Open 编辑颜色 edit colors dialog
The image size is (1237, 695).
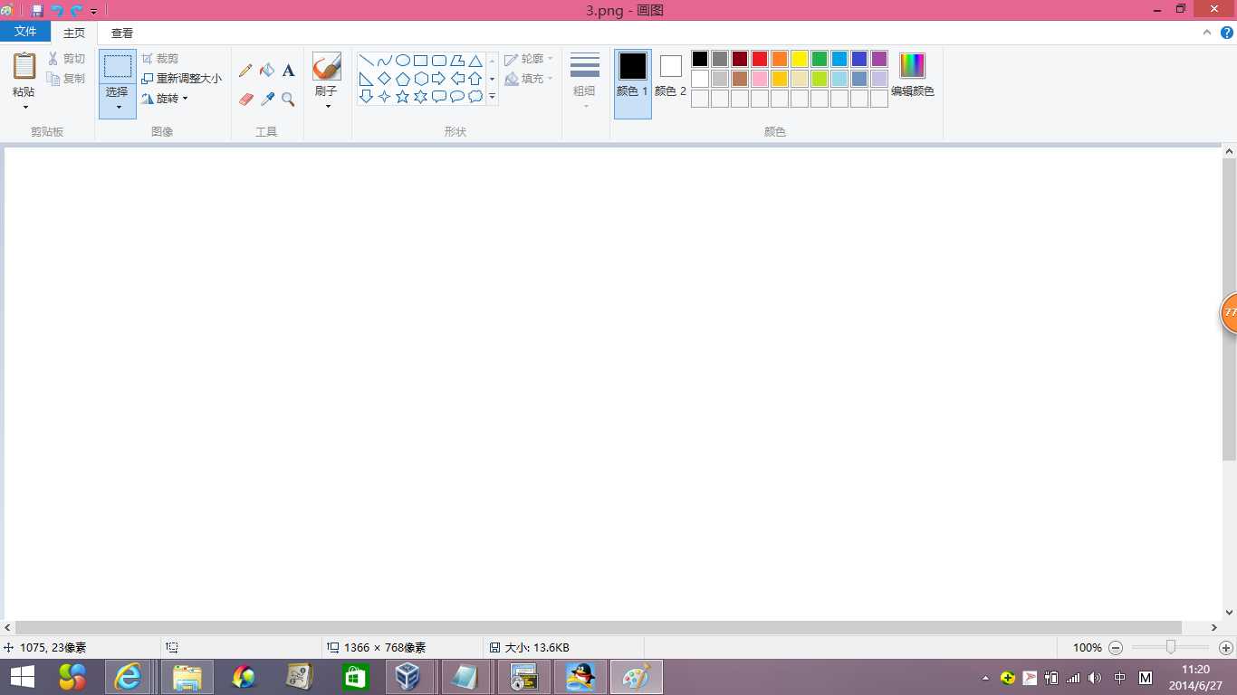click(912, 76)
